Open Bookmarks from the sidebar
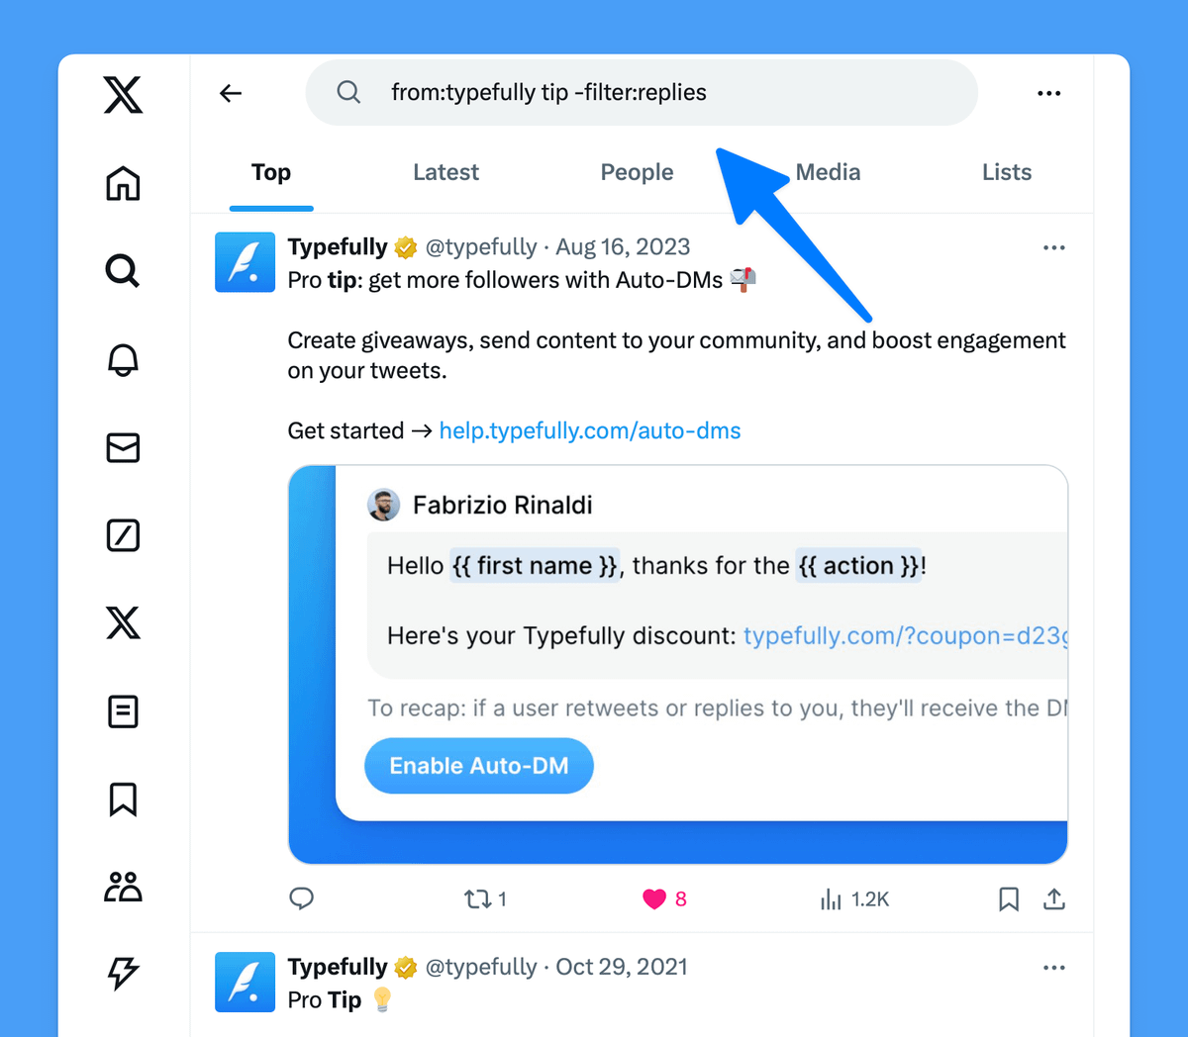 point(122,799)
